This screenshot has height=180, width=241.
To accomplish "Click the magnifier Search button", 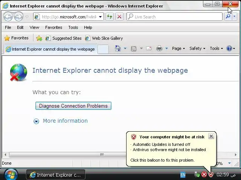I will tap(228, 16).
